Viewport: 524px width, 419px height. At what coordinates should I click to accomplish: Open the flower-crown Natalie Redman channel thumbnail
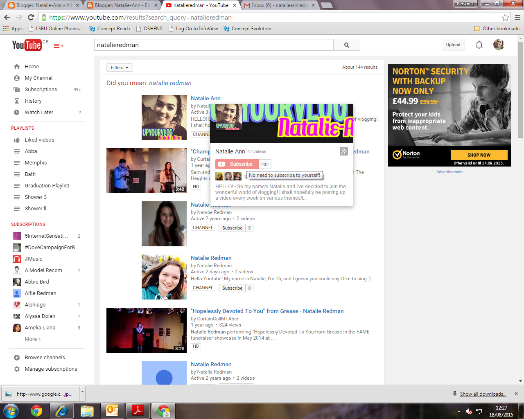164,277
